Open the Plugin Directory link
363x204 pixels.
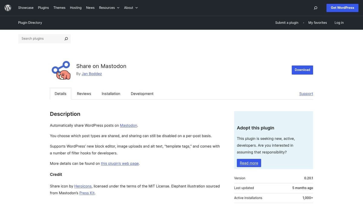tap(30, 23)
